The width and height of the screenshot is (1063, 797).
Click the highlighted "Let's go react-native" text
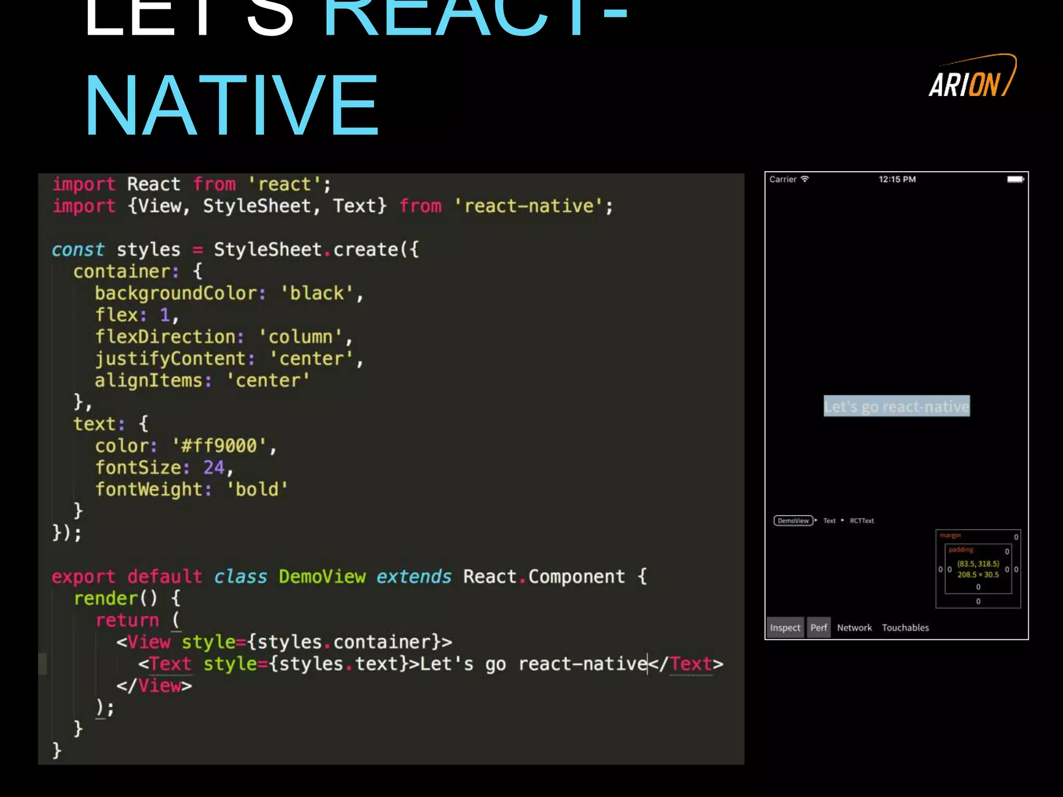(x=896, y=406)
